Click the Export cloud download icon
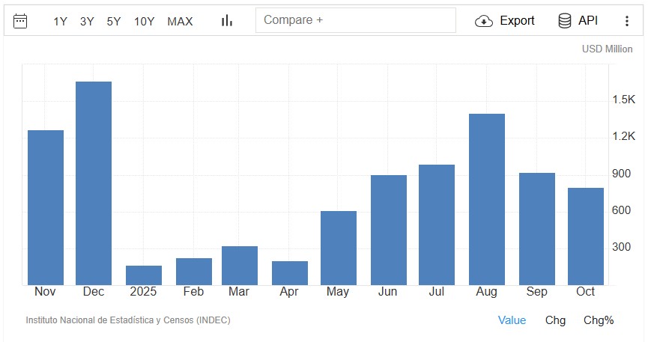 [484, 21]
